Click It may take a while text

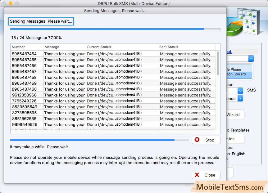[x=41, y=147]
